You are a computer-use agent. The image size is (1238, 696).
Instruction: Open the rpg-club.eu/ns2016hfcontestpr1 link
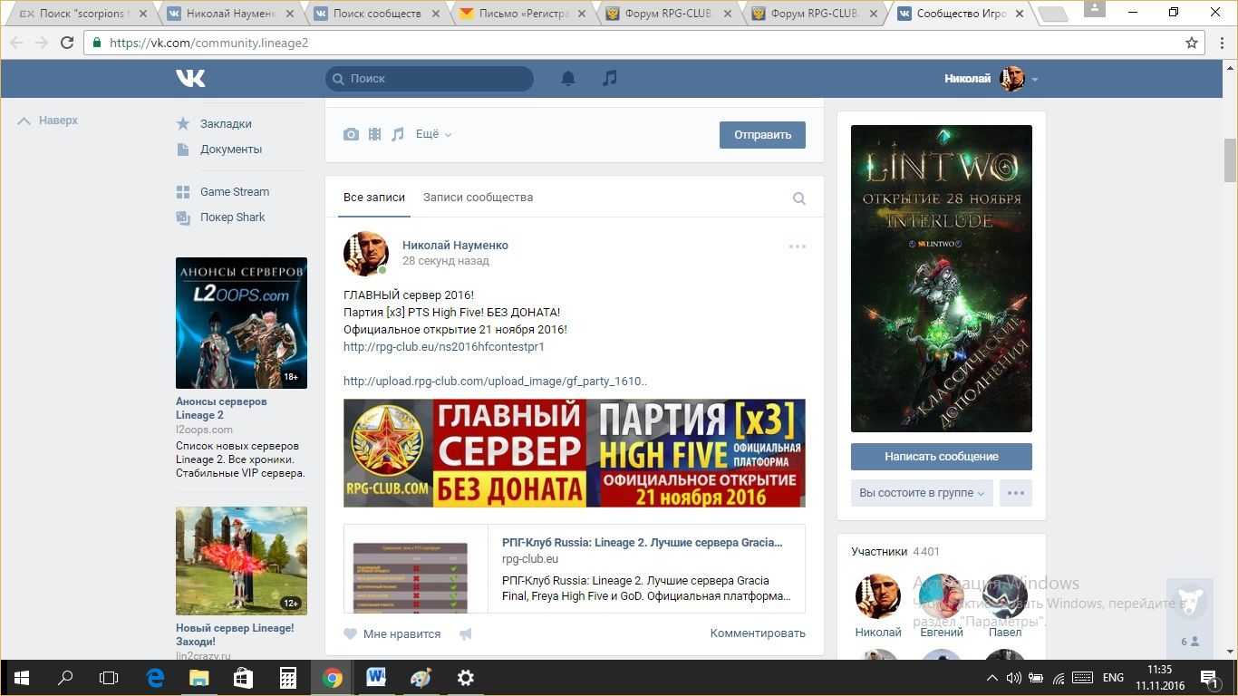tap(444, 347)
